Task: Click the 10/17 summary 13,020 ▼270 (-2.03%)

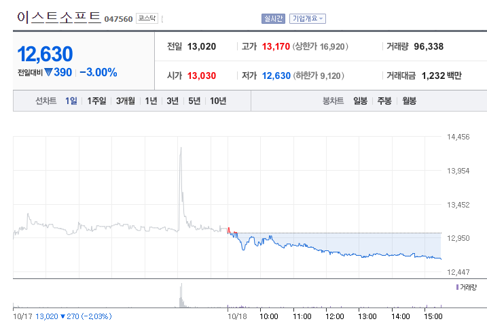Action: 73,316
